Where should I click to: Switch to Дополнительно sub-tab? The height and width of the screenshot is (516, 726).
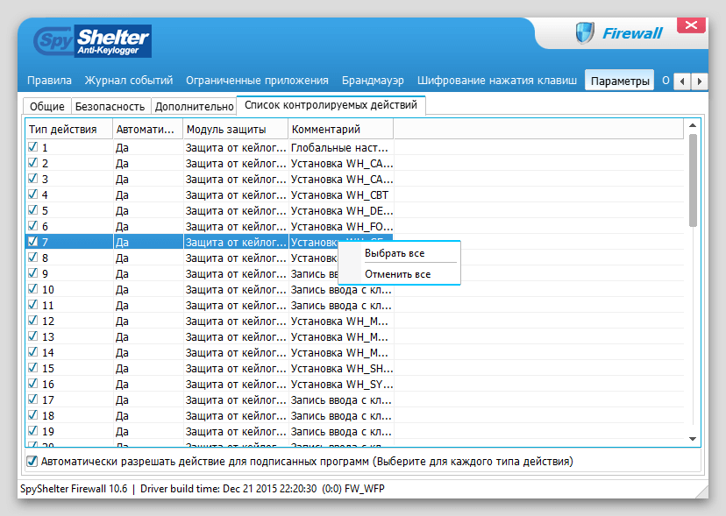(x=194, y=106)
